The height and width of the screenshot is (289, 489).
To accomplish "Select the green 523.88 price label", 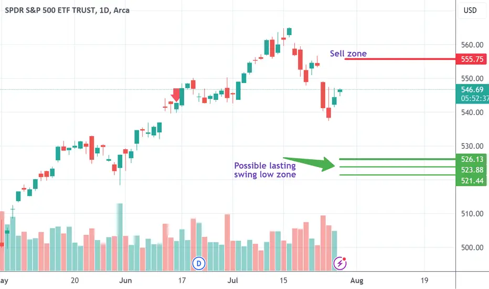I will [x=471, y=170].
